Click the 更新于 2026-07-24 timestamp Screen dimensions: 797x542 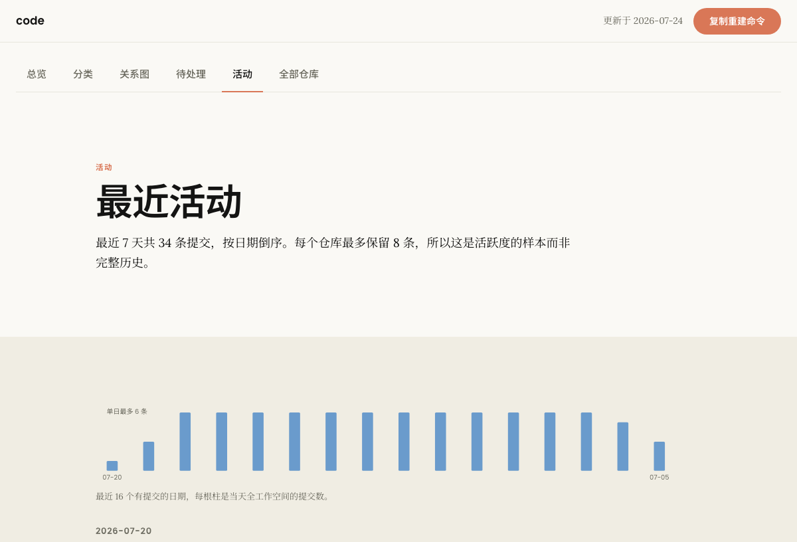pyautogui.click(x=643, y=21)
